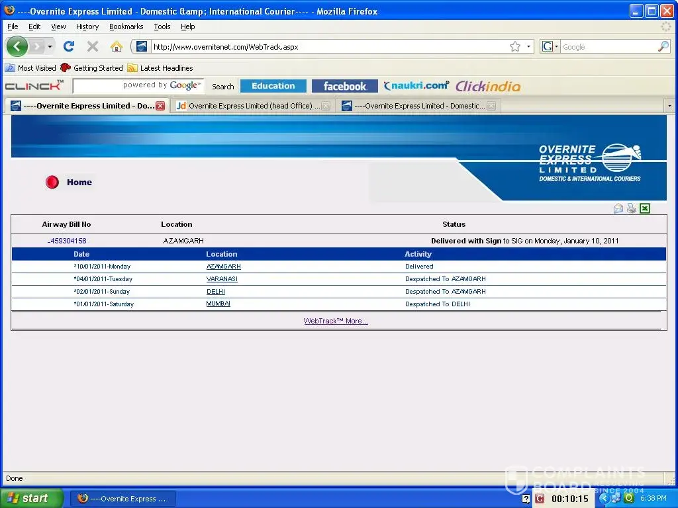Open airway bill number 459304158

[x=68, y=241]
